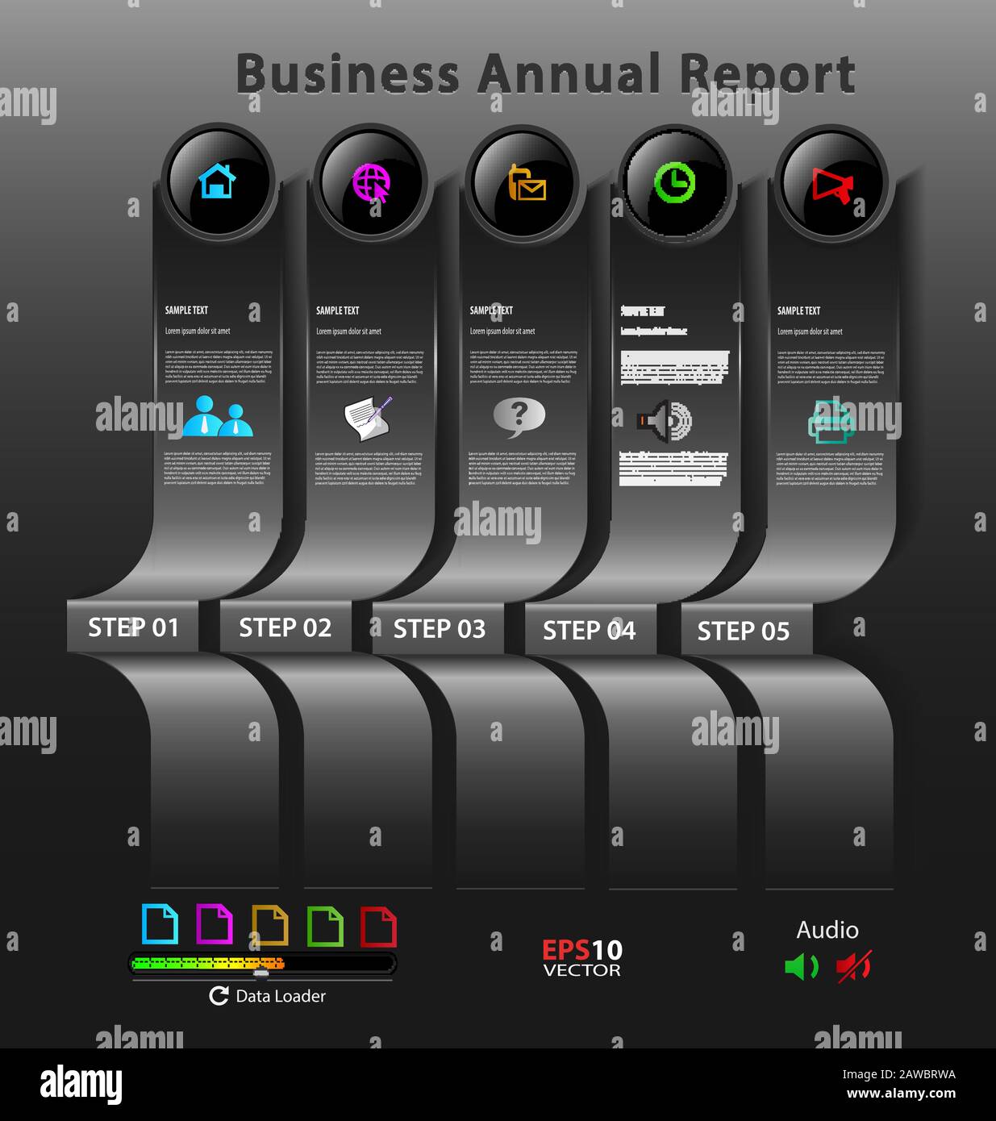This screenshot has width=996, height=1121.
Task: Open the STEP 03 label
Action: click(x=440, y=628)
